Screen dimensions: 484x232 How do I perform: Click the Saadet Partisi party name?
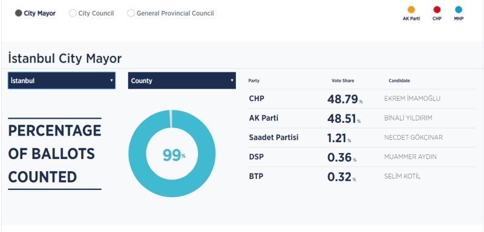pos(273,137)
